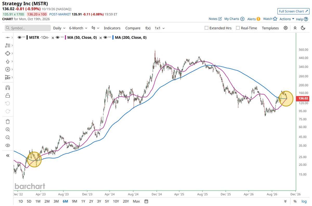The image size is (312, 206).
Task: Open the candlestick chart type dropdown
Action: click(95, 28)
